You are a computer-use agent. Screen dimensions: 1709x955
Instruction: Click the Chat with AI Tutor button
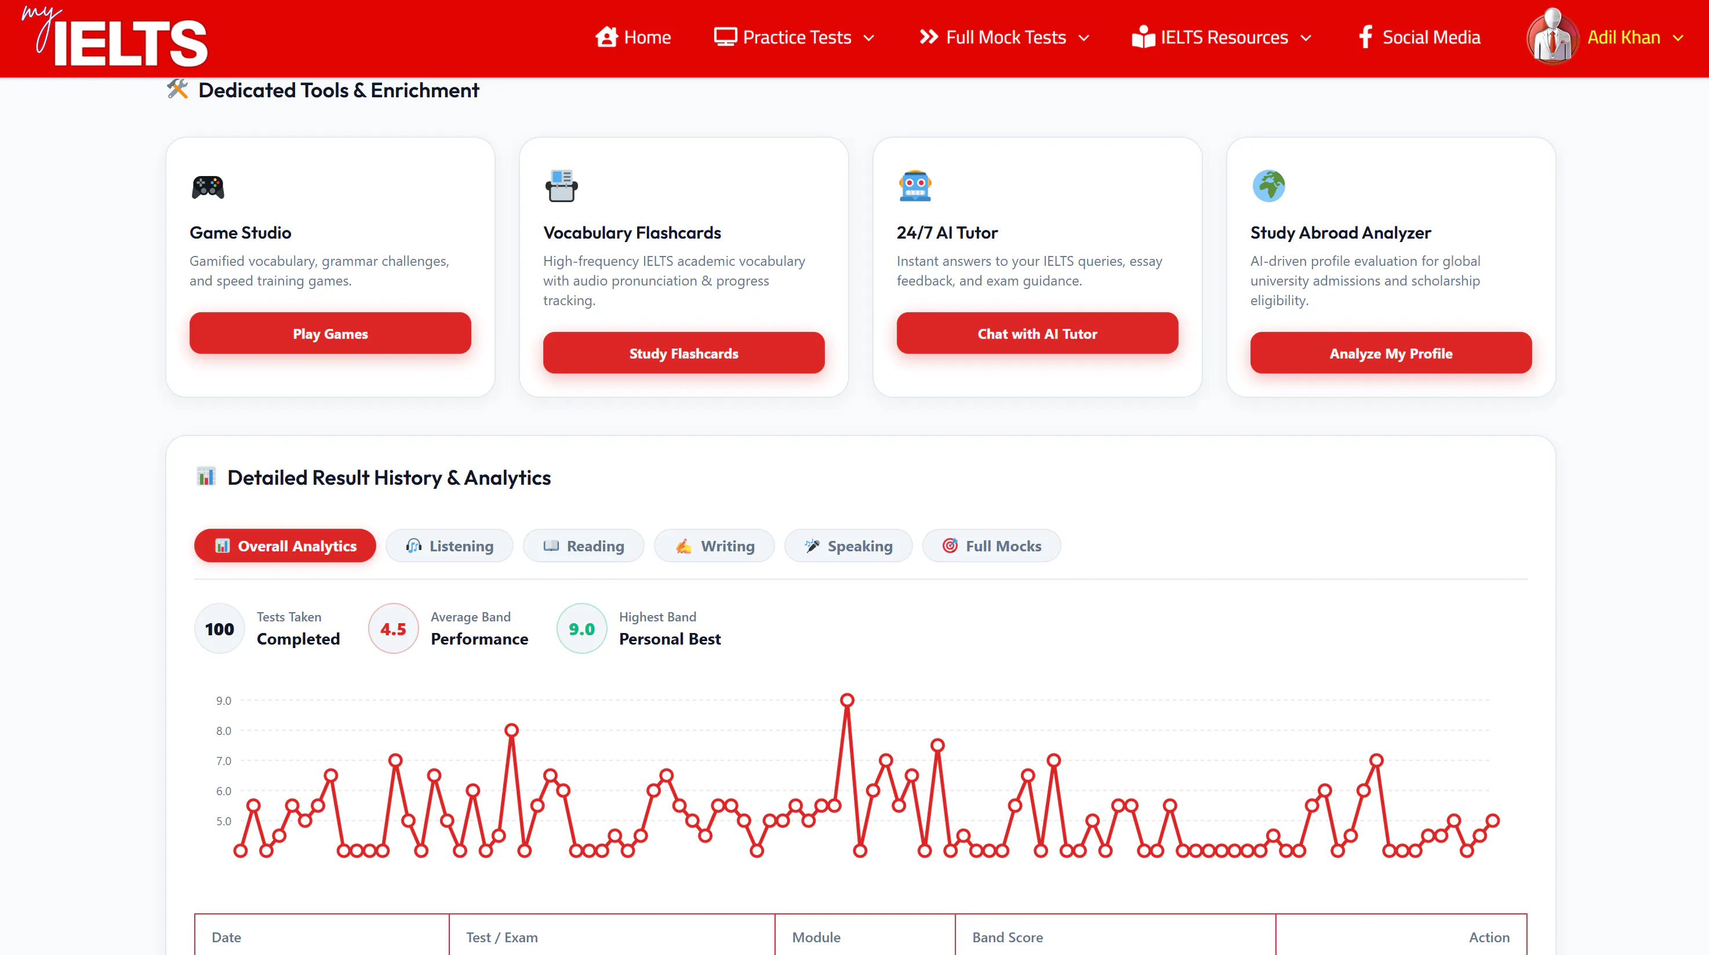click(x=1038, y=334)
